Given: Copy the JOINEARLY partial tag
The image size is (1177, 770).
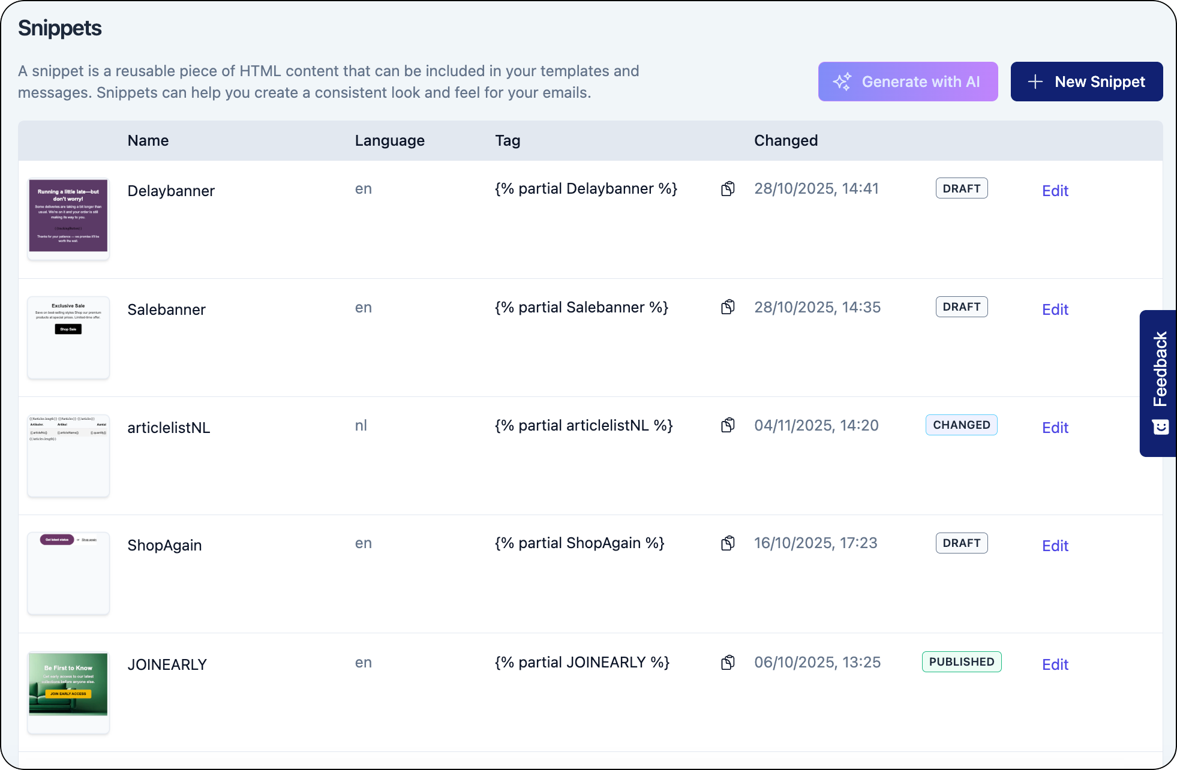Looking at the screenshot, I should tap(728, 662).
